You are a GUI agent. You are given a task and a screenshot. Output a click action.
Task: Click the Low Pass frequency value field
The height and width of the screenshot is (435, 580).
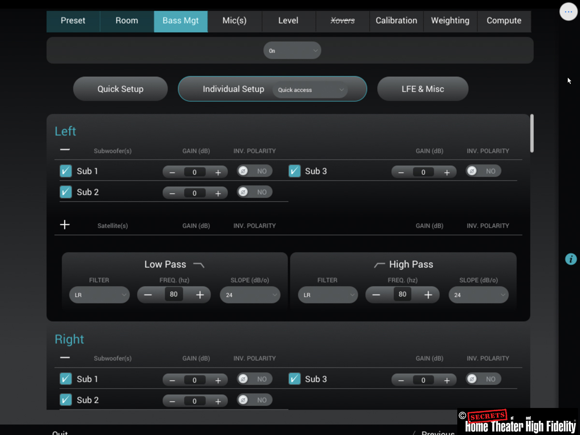174,294
